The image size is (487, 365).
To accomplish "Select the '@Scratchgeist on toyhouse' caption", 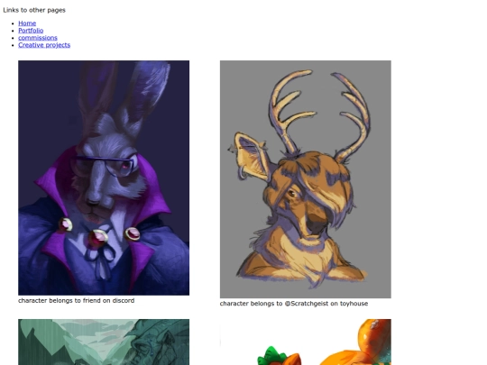I will [x=326, y=304].
